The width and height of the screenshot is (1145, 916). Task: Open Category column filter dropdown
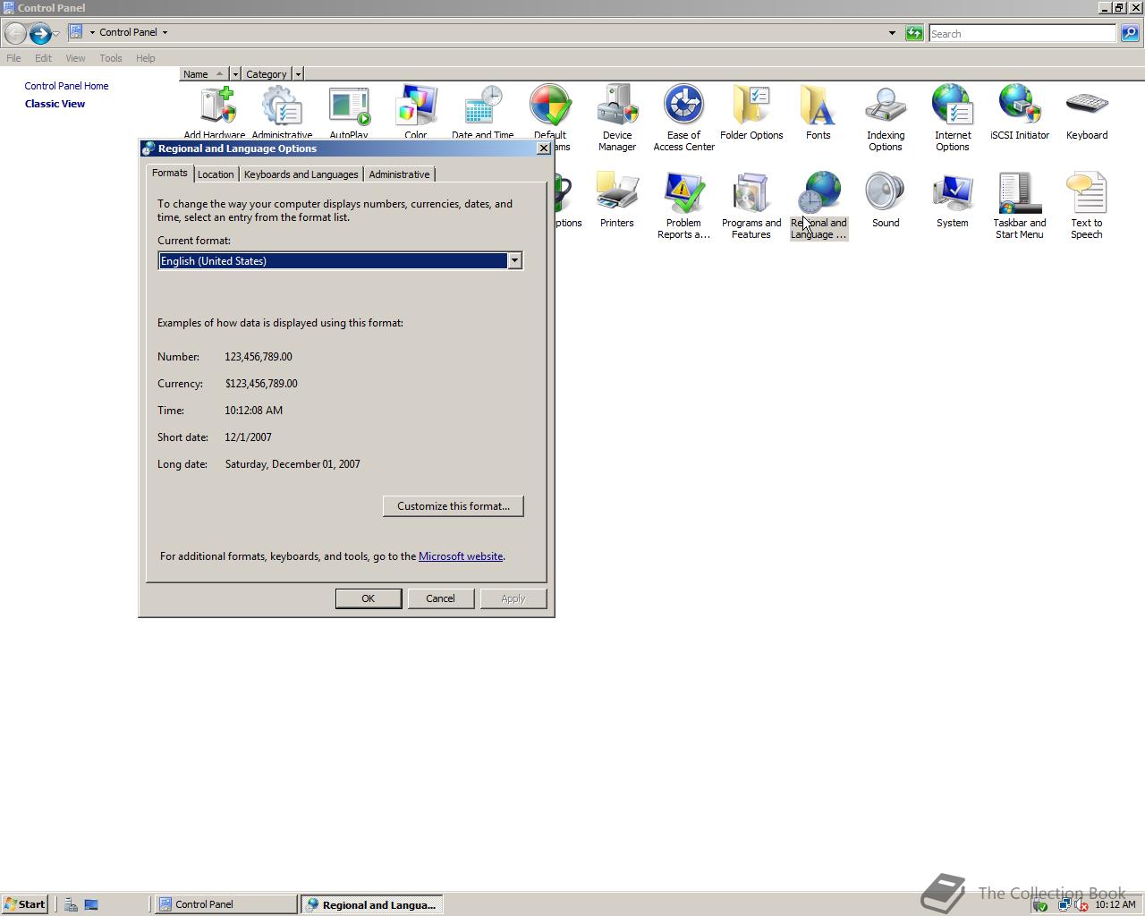pyautogui.click(x=298, y=74)
